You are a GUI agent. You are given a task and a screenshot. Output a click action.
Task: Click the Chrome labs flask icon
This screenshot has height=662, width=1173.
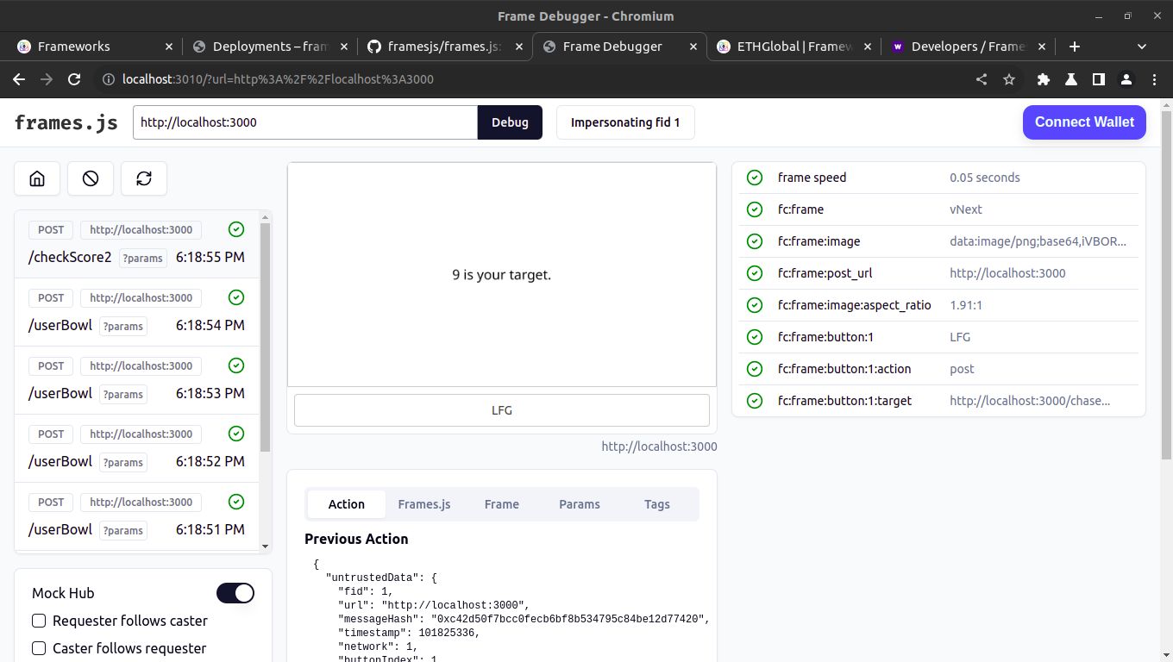click(x=1071, y=79)
